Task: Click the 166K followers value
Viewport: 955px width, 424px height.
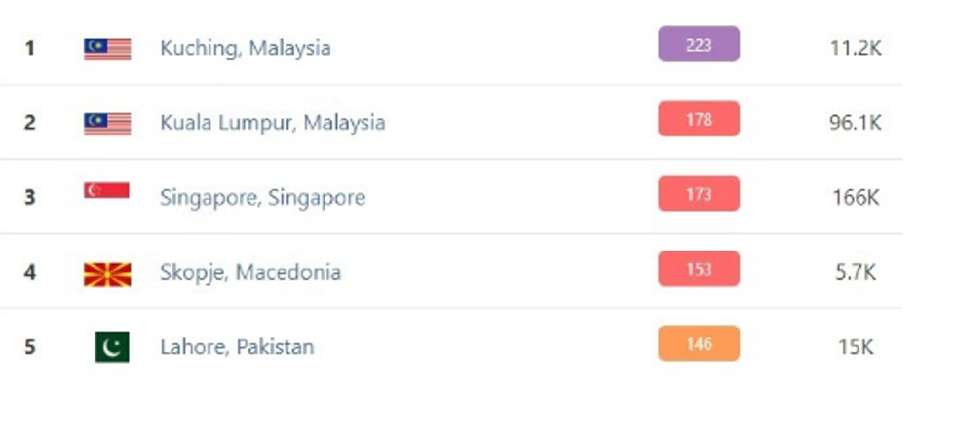Action: (x=856, y=197)
